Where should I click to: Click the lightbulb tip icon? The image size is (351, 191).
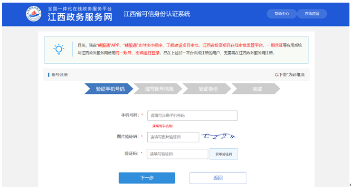click(x=59, y=49)
